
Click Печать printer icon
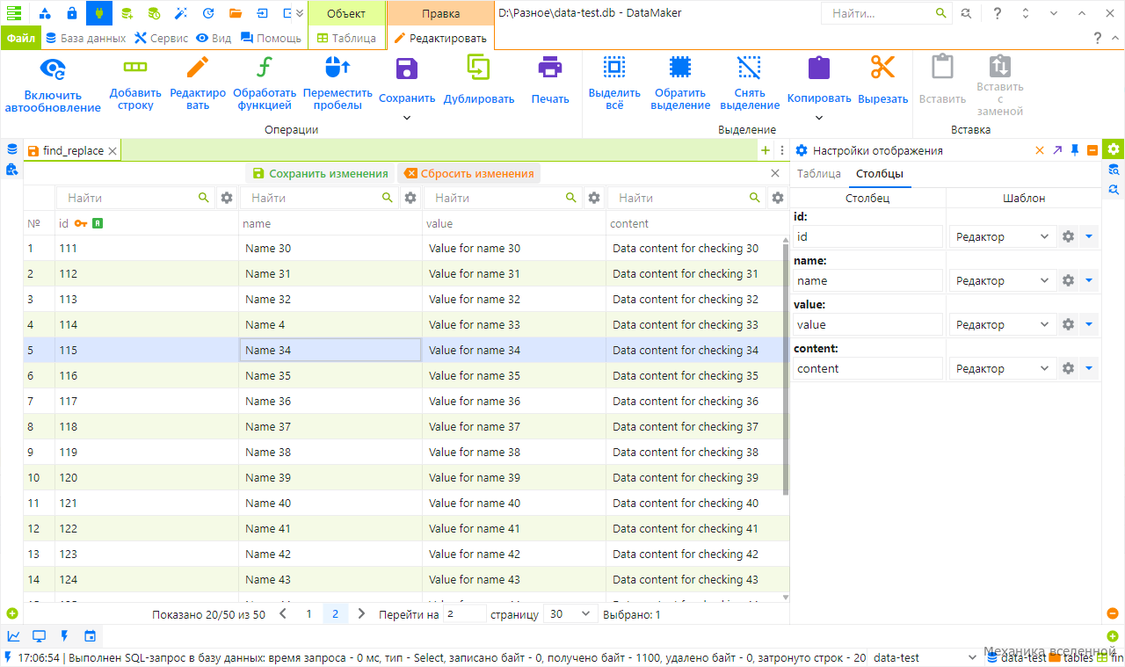(x=550, y=69)
